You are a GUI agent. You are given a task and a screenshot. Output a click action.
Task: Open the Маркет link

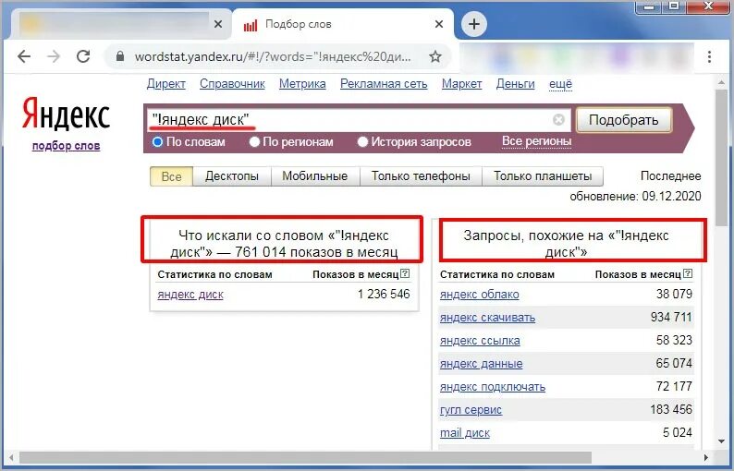tap(461, 84)
